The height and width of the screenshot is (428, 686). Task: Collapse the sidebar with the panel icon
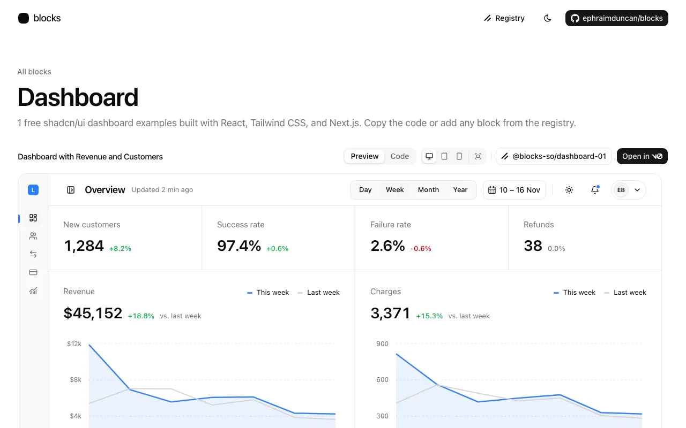pos(70,190)
